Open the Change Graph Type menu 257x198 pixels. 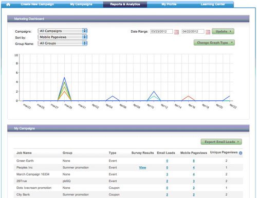click(214, 42)
